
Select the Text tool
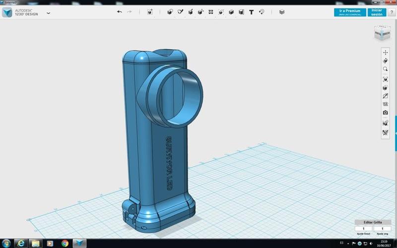pyautogui.click(x=251, y=12)
